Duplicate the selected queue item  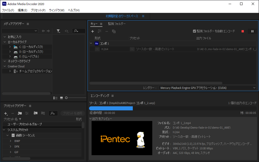pyautogui.click(x=114, y=31)
